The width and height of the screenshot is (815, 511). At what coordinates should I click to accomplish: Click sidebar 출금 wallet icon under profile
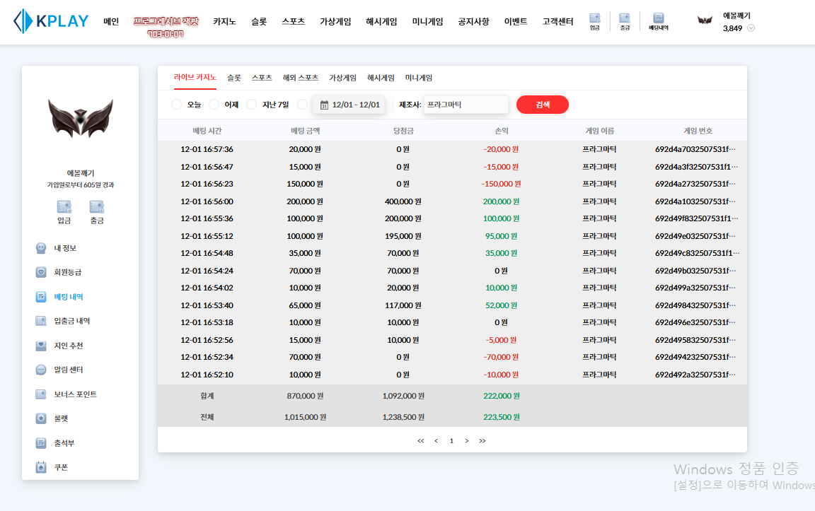tap(97, 207)
